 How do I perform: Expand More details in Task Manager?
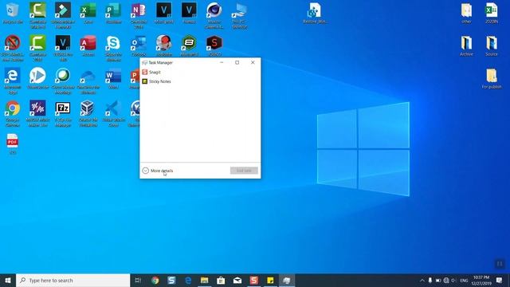point(158,171)
